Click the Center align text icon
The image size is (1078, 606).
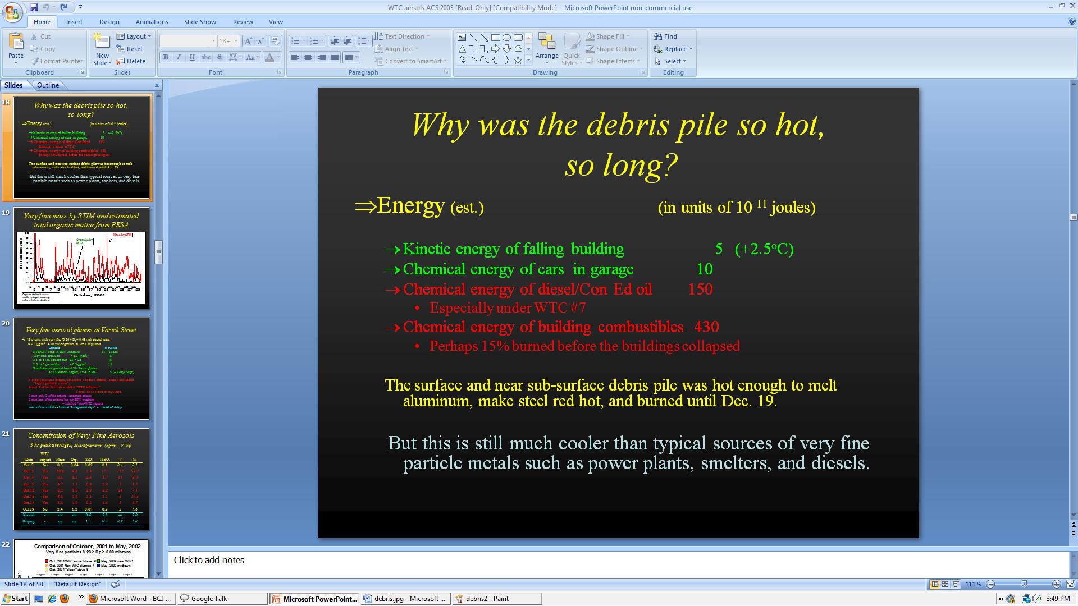308,57
